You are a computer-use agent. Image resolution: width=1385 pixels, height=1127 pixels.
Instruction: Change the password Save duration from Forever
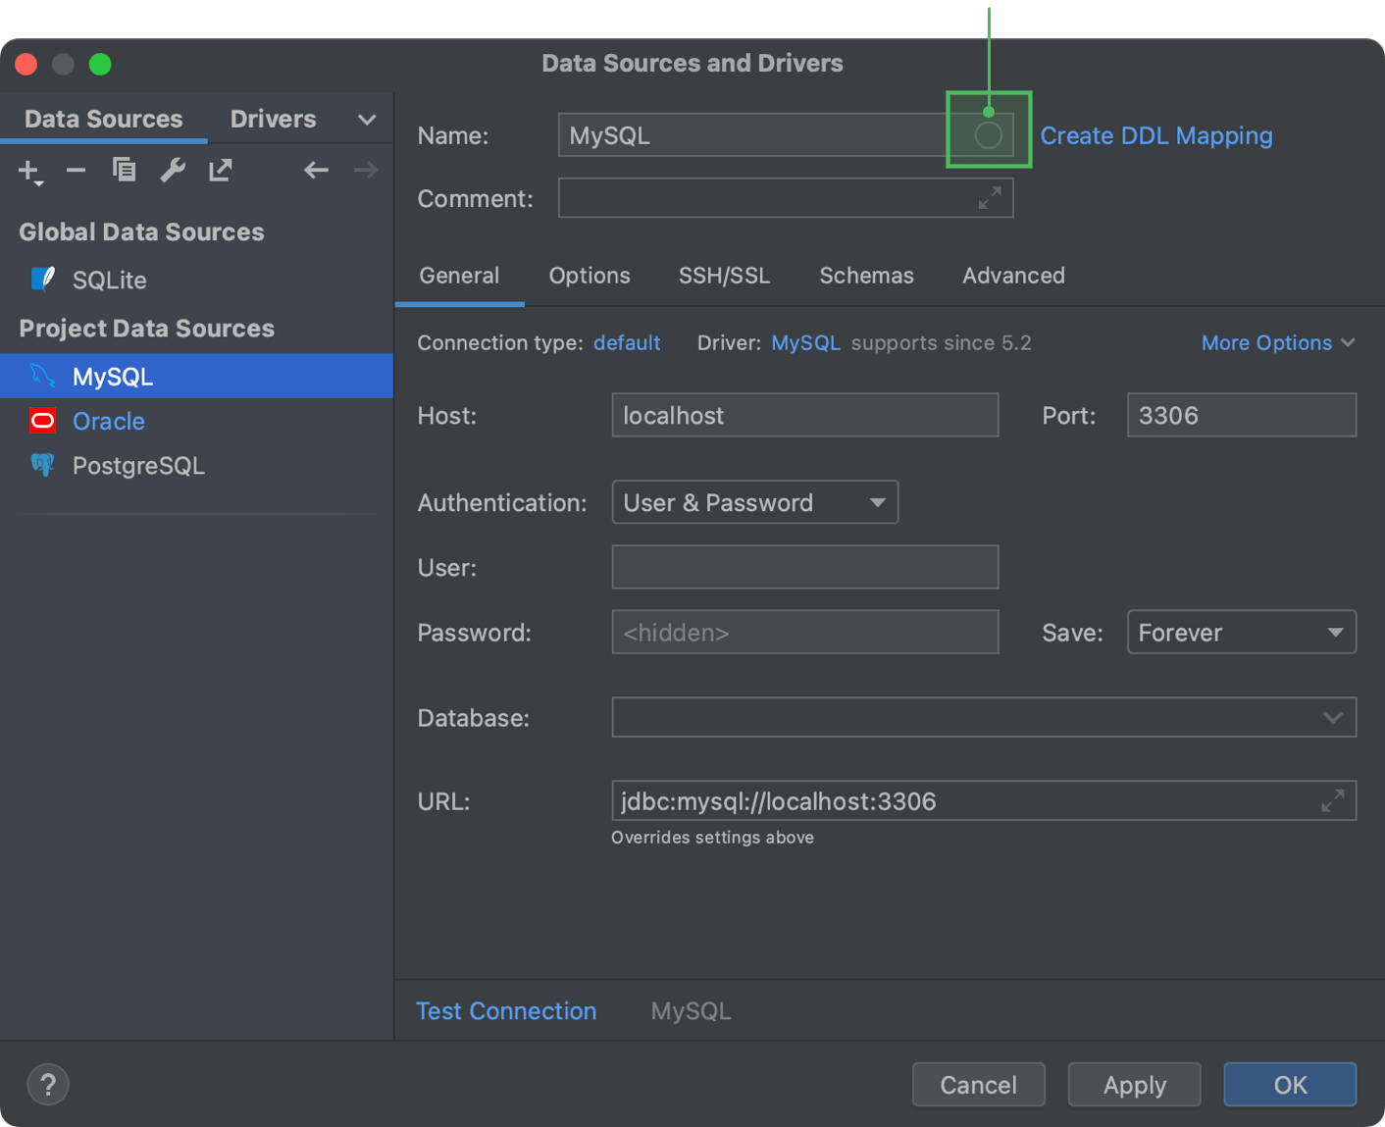coord(1241,632)
